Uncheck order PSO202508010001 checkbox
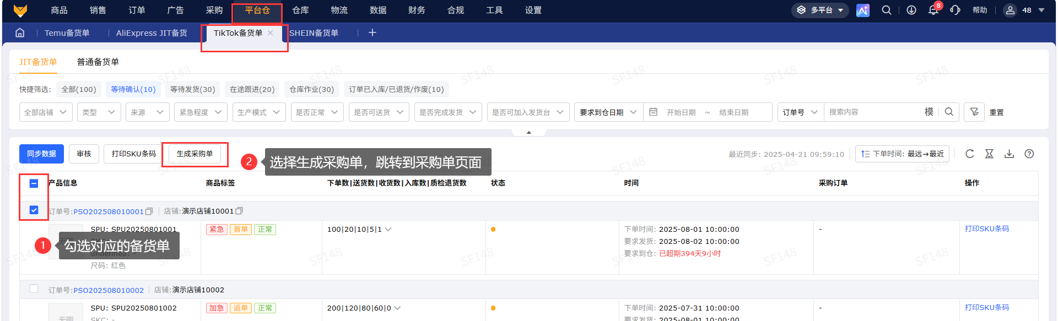The image size is (1058, 321). (34, 210)
